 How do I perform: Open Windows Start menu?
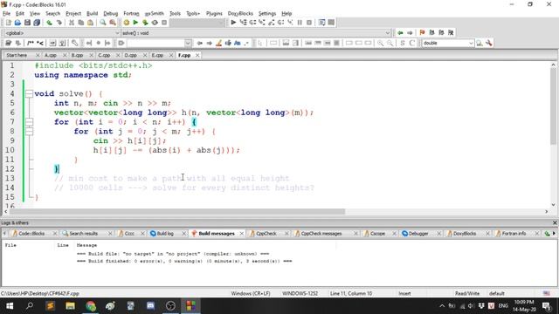pyautogui.click(x=10, y=306)
